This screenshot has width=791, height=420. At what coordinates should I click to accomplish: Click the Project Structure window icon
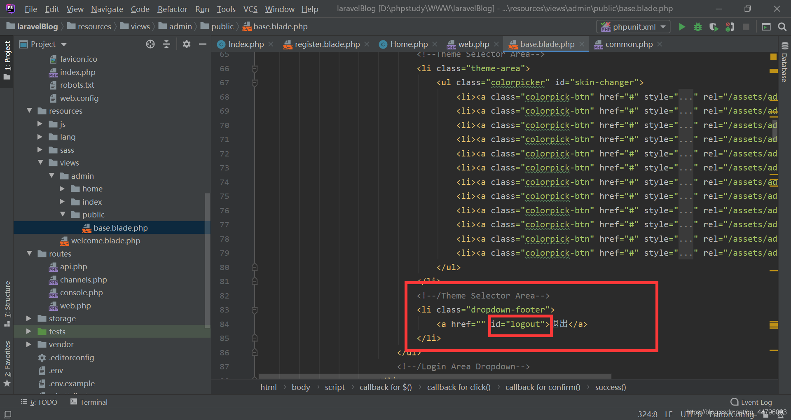coord(766,27)
